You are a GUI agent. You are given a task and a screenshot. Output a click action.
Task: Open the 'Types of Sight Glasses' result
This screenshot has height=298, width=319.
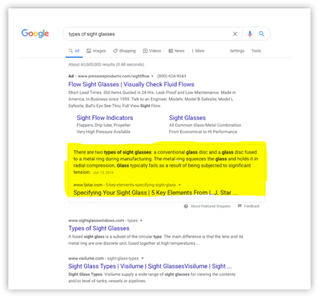(99, 228)
